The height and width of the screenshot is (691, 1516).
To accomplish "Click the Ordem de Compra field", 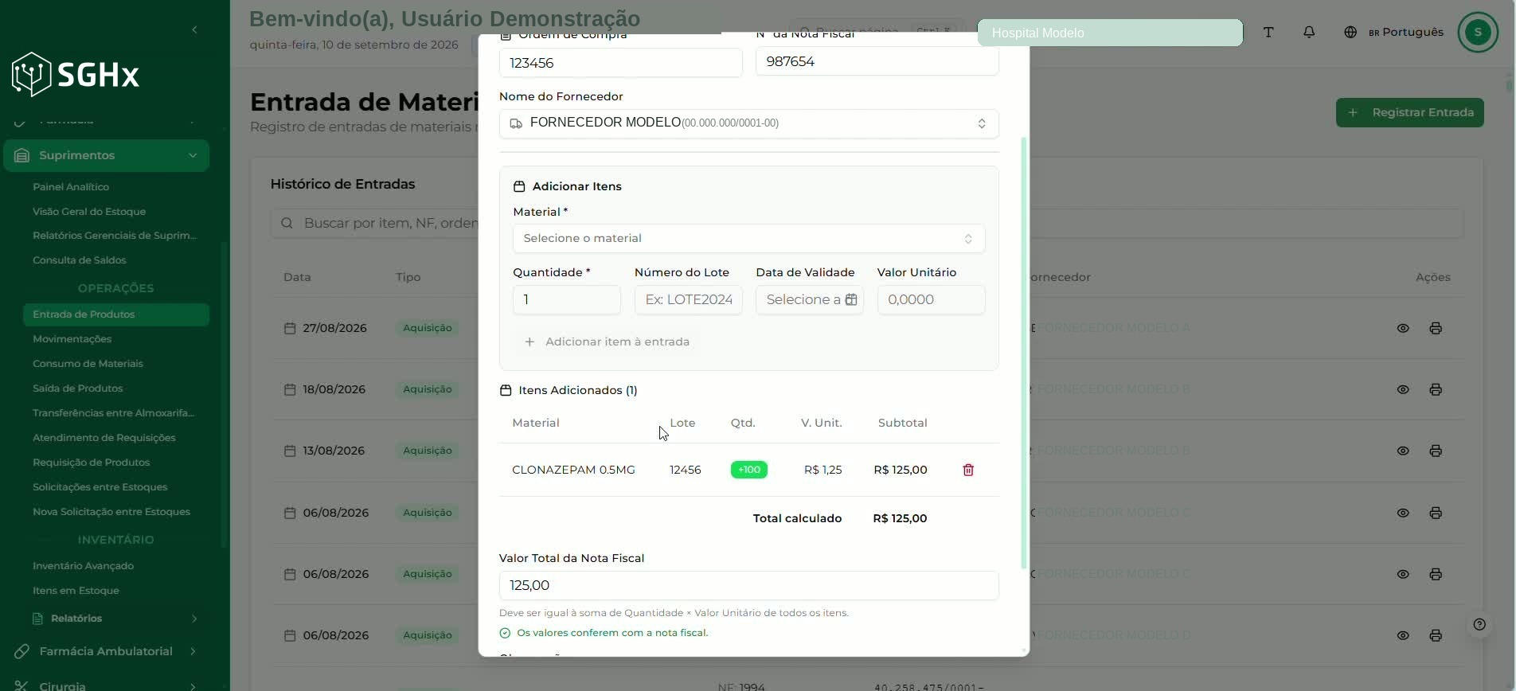I will point(621,63).
